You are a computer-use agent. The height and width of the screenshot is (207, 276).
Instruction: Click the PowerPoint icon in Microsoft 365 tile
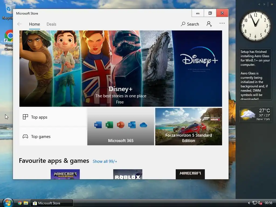(x=120, y=125)
